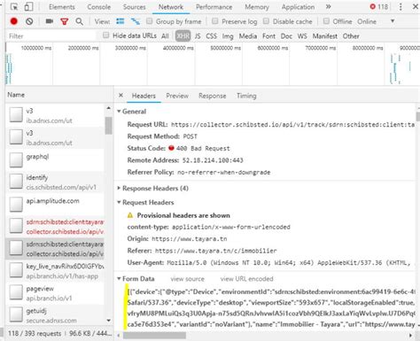Open the DevTools three-dot menu

(x=401, y=7)
